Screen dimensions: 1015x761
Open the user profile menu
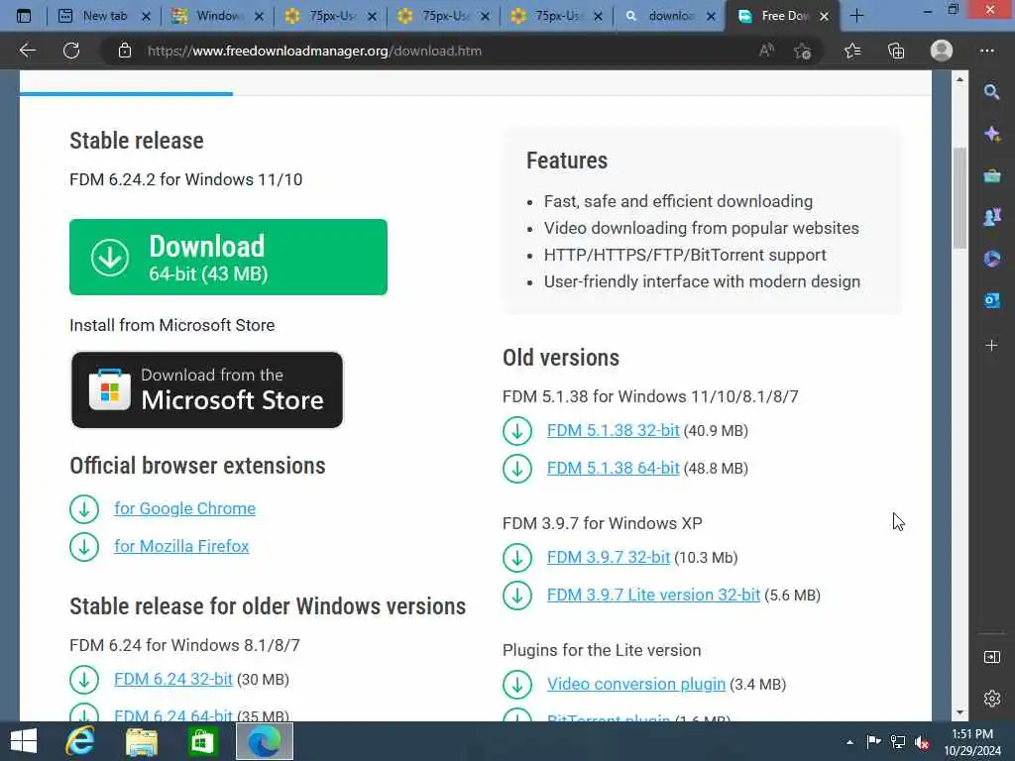pyautogui.click(x=942, y=51)
